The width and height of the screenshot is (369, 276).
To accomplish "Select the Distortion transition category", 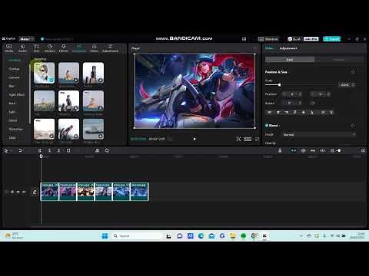I will 16,129.
